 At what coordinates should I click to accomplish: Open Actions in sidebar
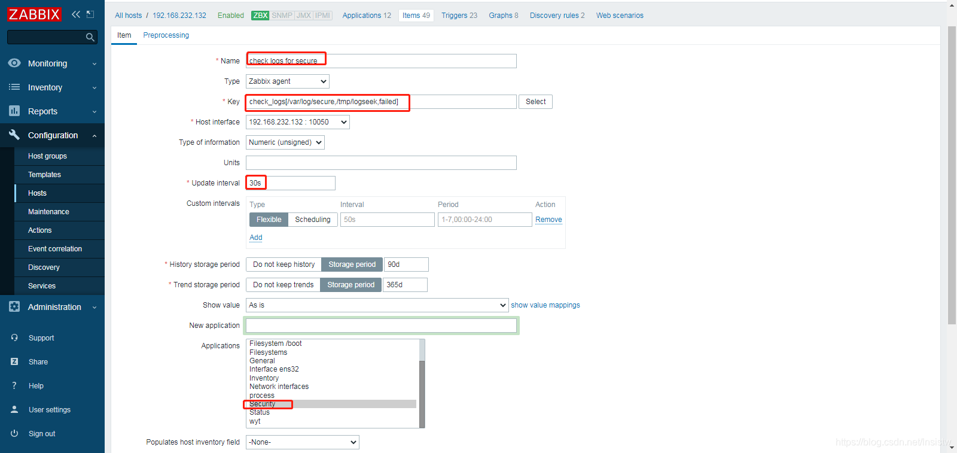click(39, 230)
